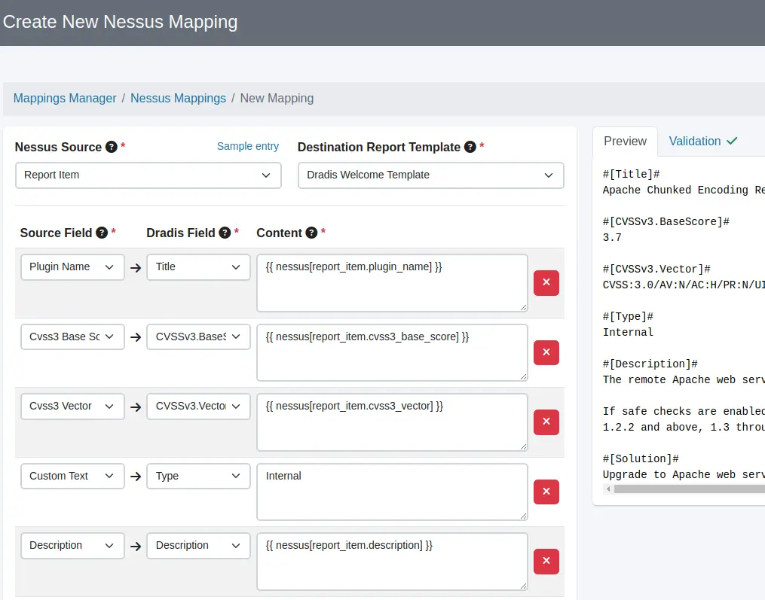The width and height of the screenshot is (765, 600).
Task: Click the #[Title]# line in preview
Action: 632,174
